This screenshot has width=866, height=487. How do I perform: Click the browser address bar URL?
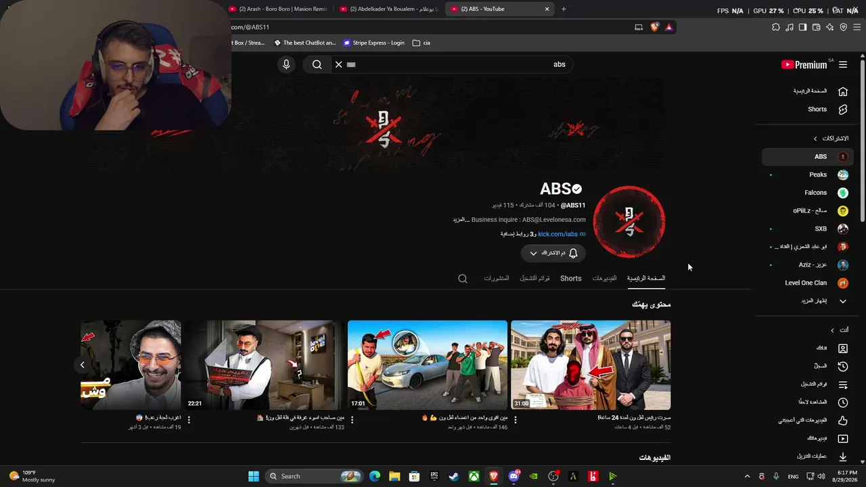coord(250,27)
